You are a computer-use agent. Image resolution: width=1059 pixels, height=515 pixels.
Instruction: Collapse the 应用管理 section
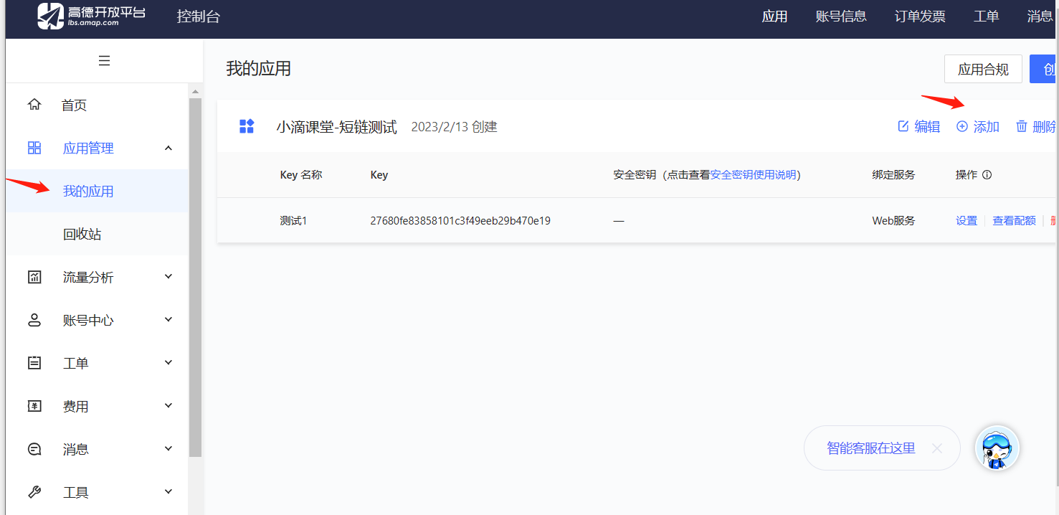[168, 147]
